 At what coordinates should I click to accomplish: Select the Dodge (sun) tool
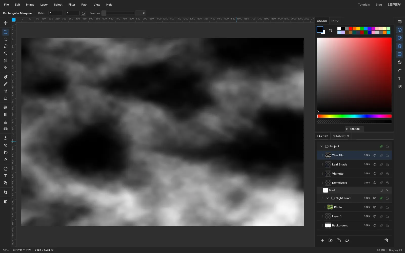point(6,138)
